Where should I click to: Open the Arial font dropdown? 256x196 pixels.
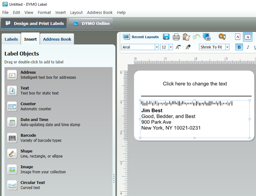(x=157, y=47)
